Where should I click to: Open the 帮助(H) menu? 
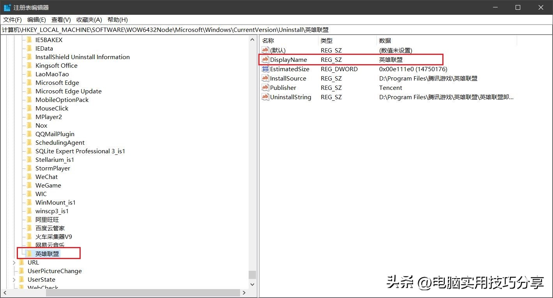(x=118, y=19)
